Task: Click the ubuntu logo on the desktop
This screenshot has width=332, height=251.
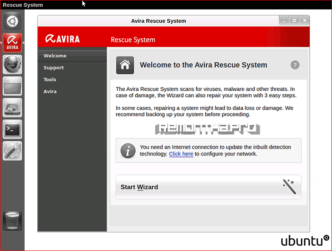Action: click(x=305, y=241)
